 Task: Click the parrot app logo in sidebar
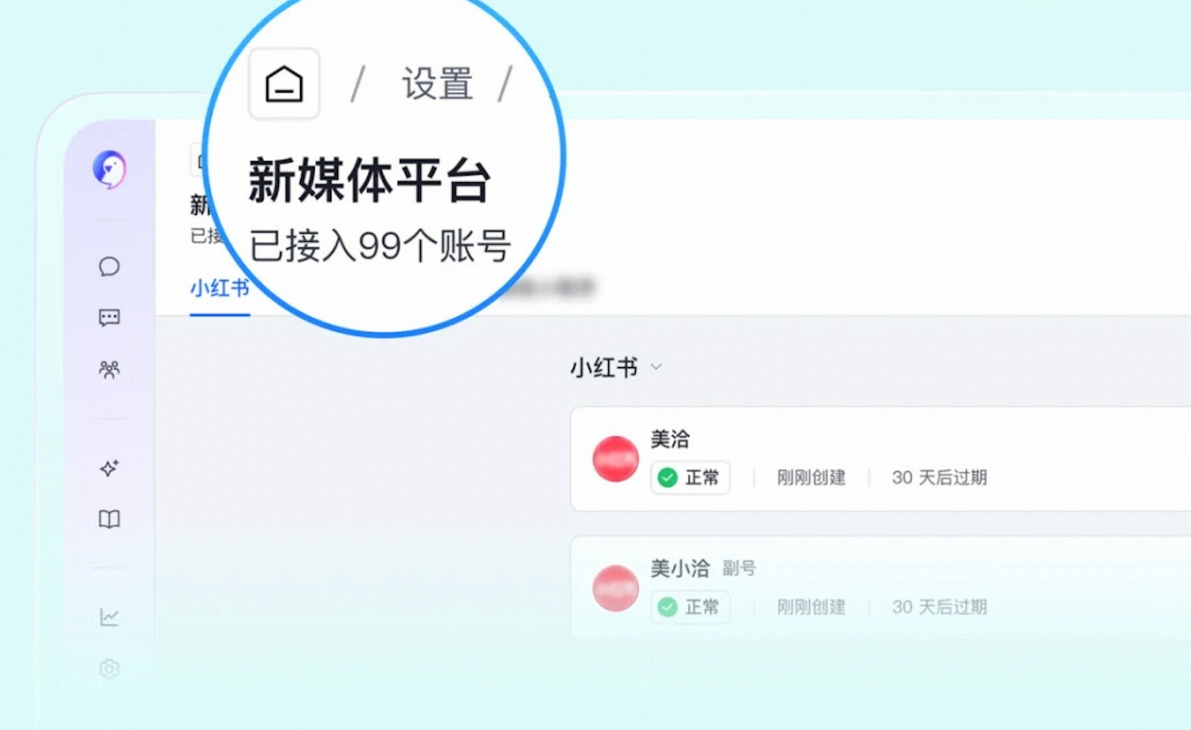109,169
